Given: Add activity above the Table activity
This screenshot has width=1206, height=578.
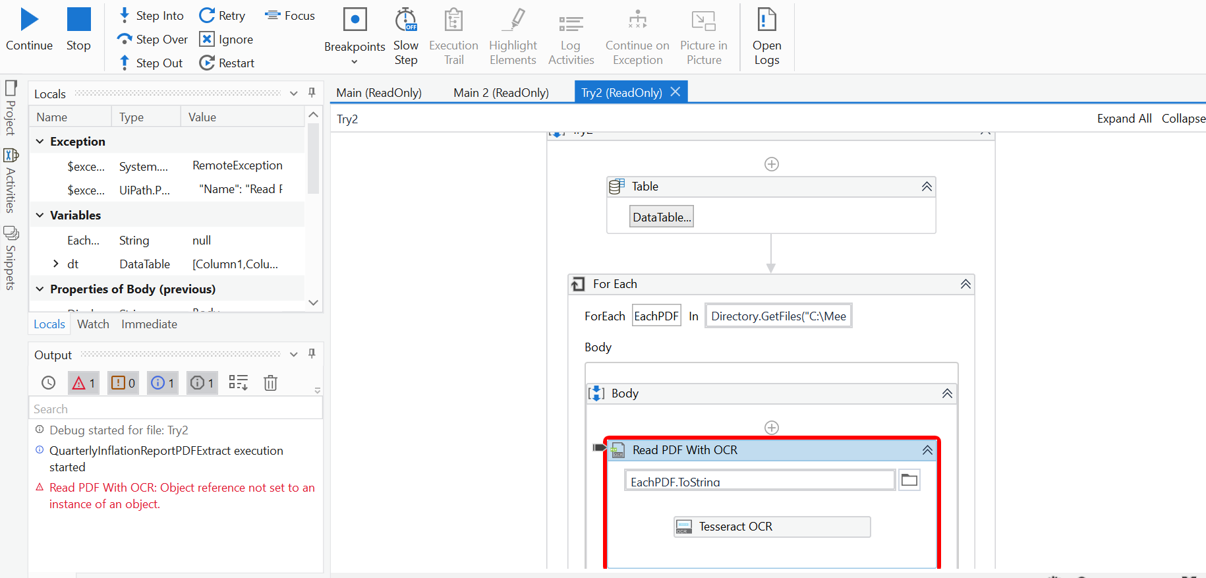Looking at the screenshot, I should pos(772,164).
